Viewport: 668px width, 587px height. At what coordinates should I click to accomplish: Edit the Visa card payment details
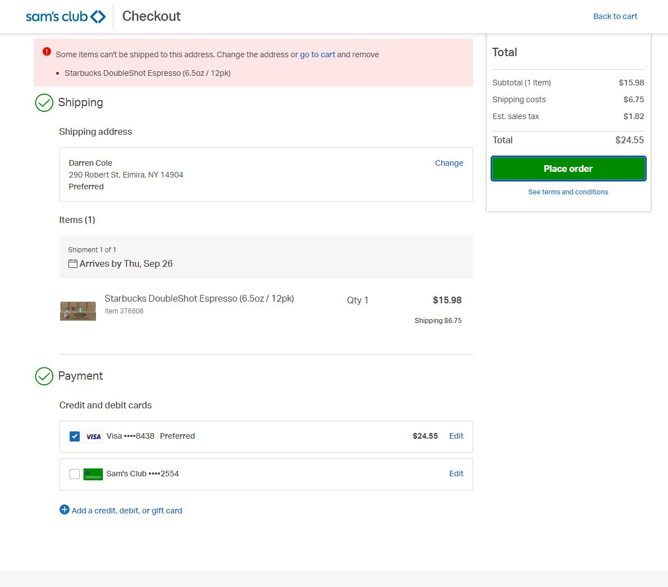click(456, 436)
